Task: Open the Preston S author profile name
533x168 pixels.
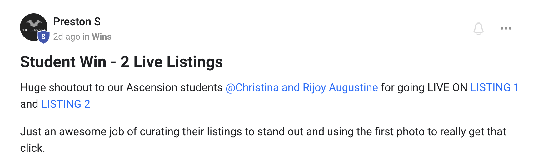Action: pyautogui.click(x=77, y=22)
